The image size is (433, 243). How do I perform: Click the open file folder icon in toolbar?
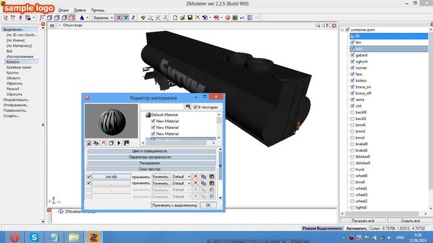(183, 18)
